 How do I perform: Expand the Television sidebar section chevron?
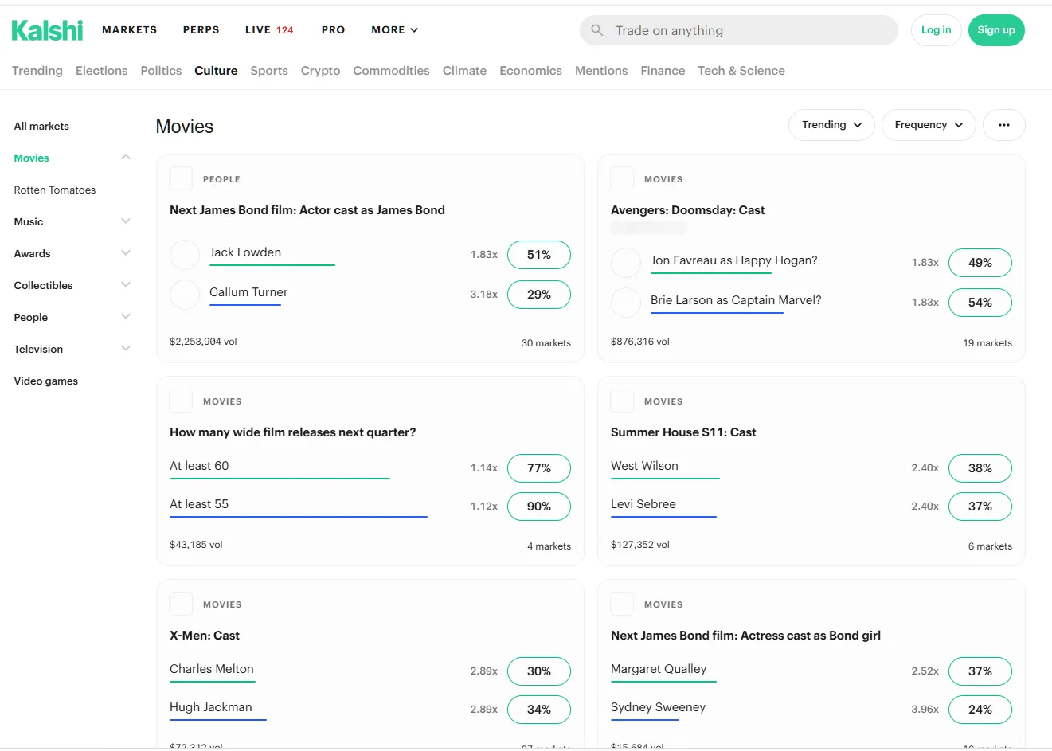click(126, 349)
